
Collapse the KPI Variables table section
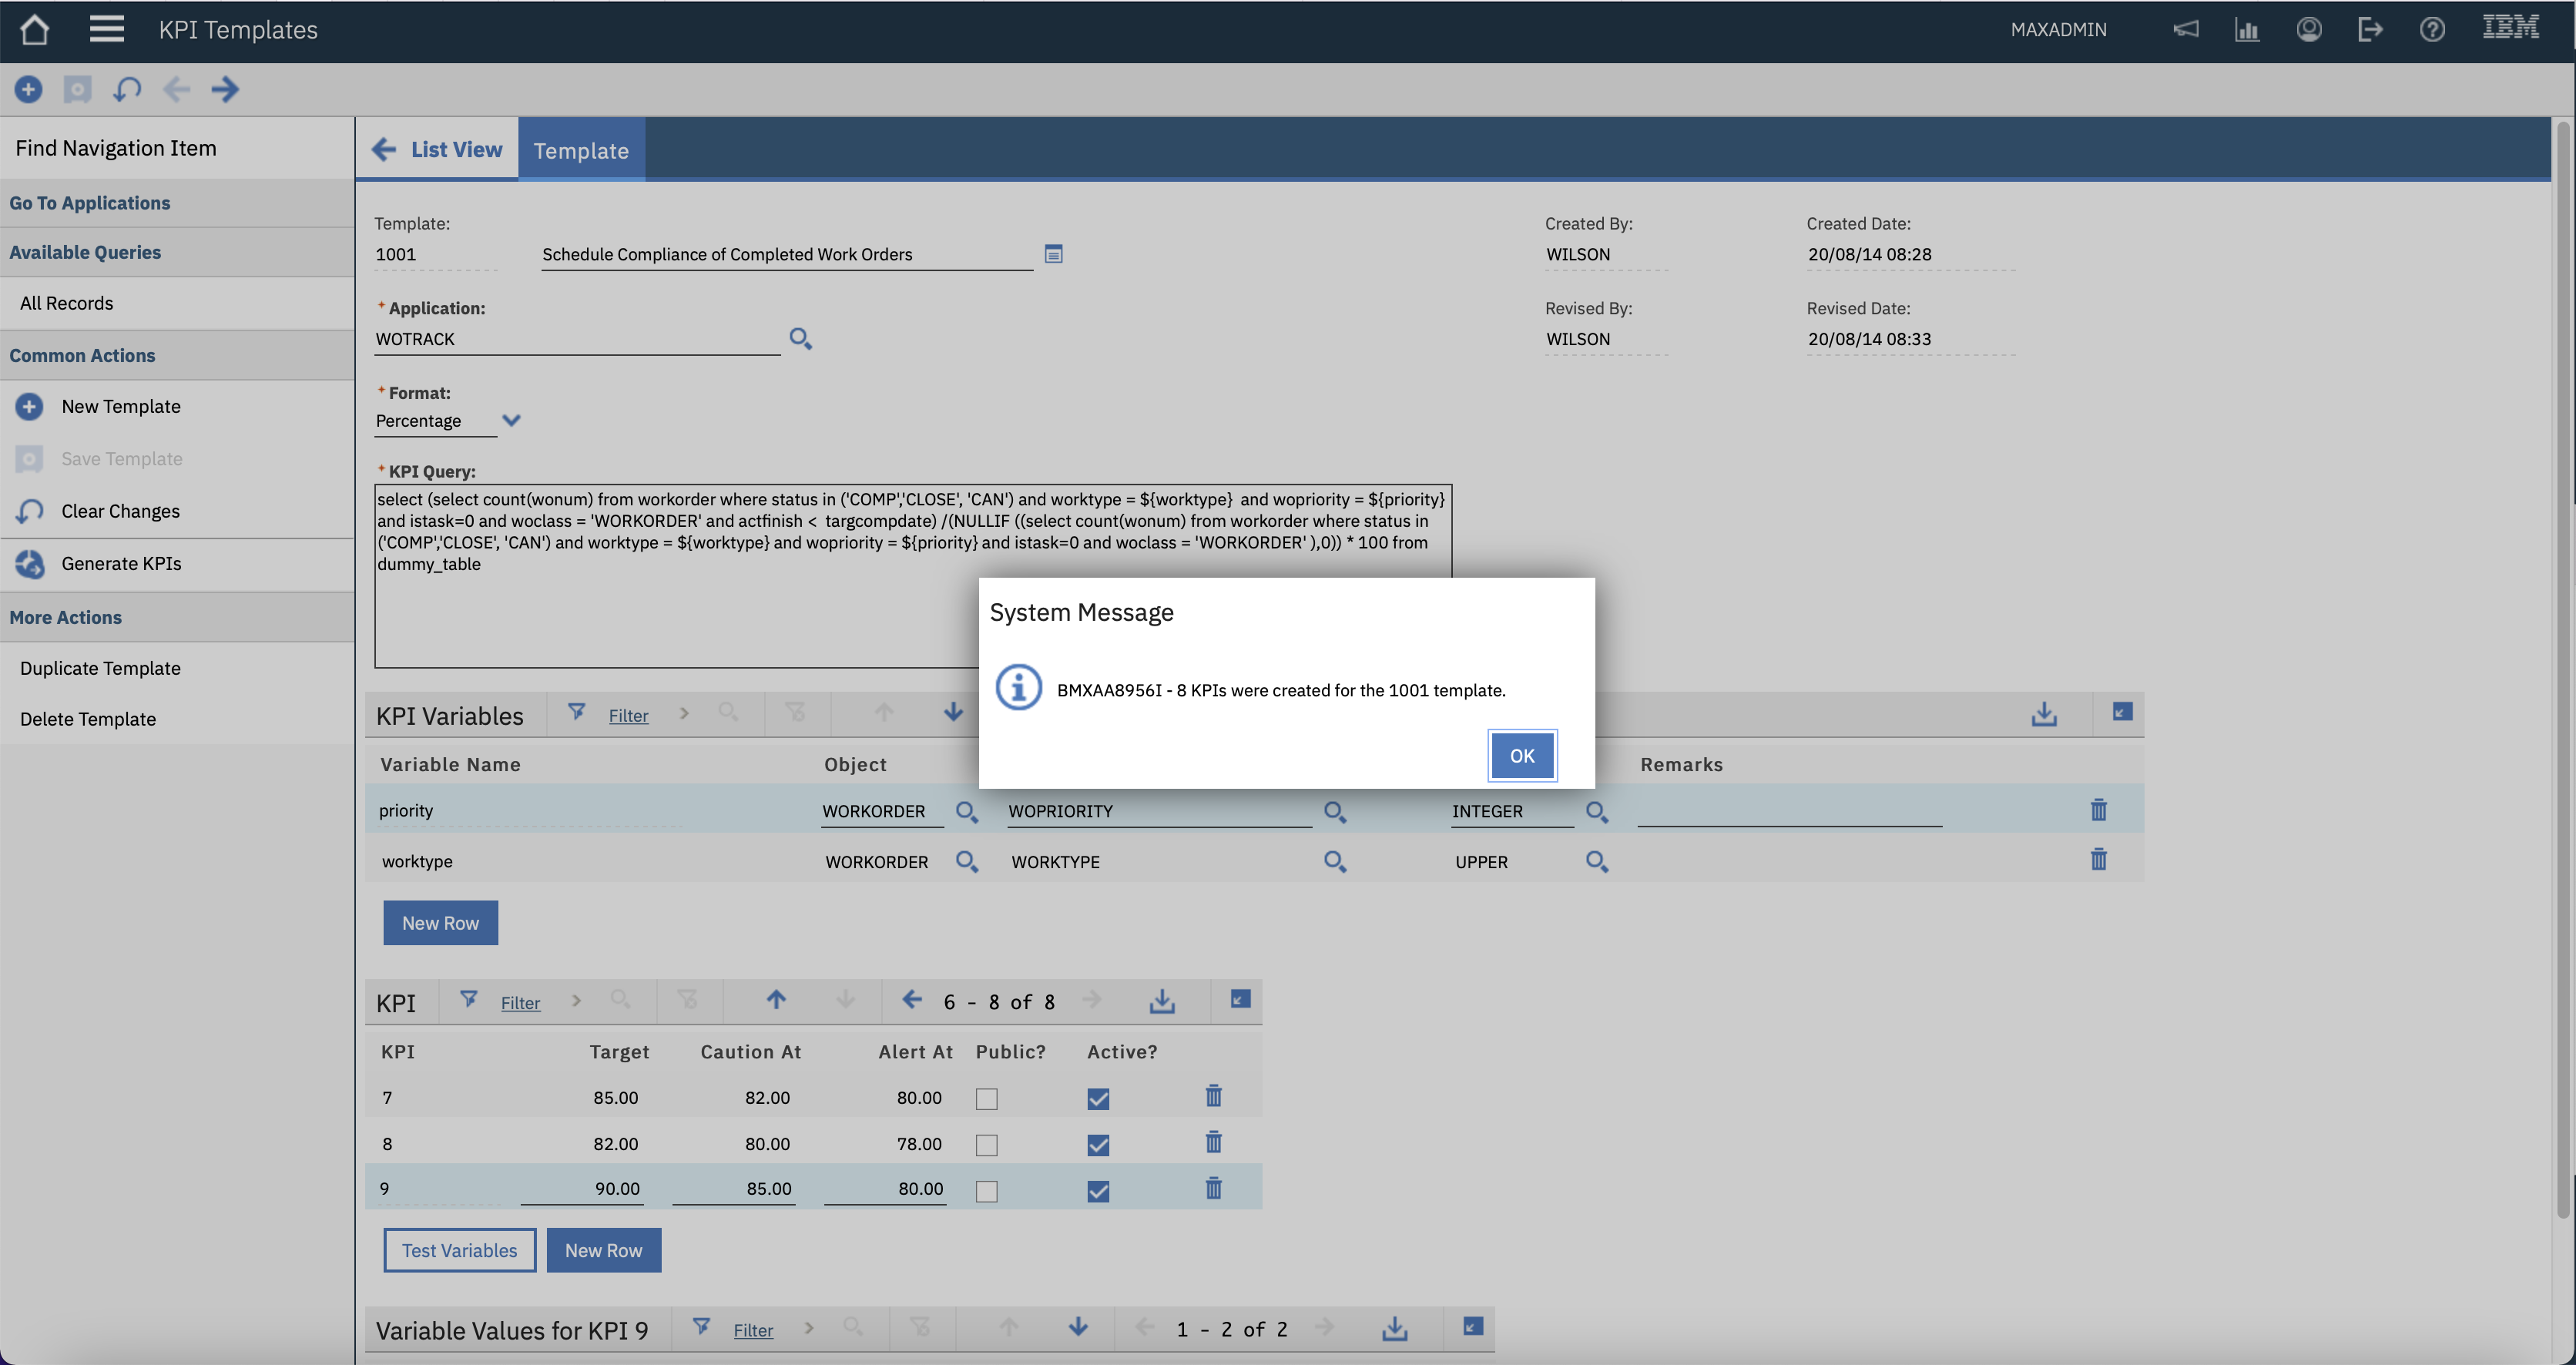pos(2122,712)
